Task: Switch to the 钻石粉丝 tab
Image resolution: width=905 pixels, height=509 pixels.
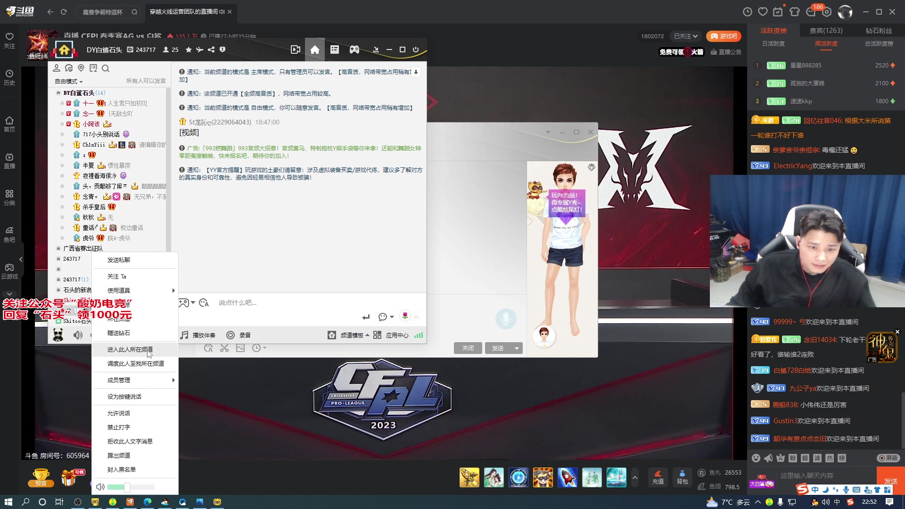Action: click(879, 31)
